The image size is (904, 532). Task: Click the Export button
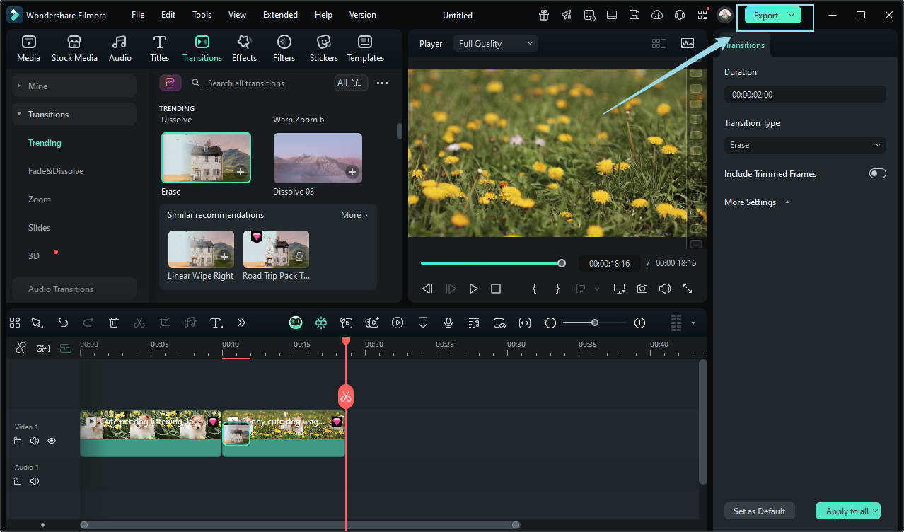point(765,15)
